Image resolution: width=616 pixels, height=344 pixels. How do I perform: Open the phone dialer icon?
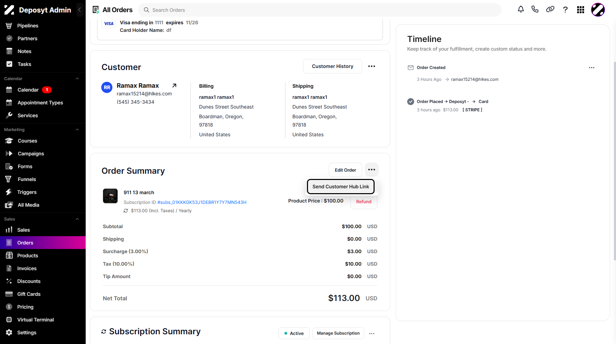(x=535, y=10)
